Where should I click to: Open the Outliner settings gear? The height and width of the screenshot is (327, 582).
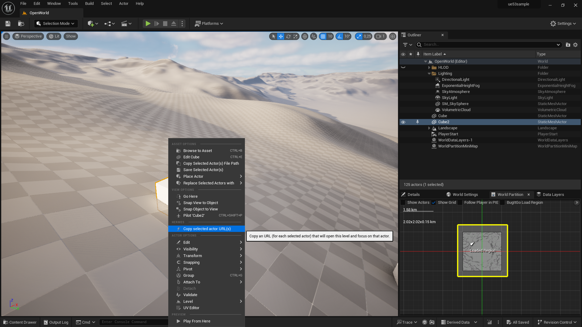[575, 45]
